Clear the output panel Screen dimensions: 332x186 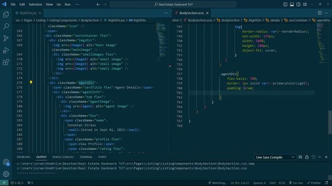300,157
